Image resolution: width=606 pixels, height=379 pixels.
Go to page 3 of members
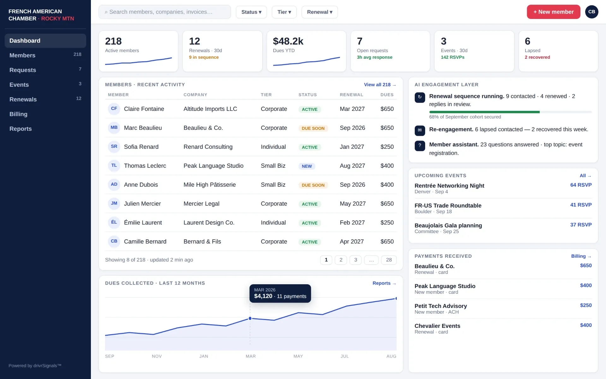[x=356, y=260]
